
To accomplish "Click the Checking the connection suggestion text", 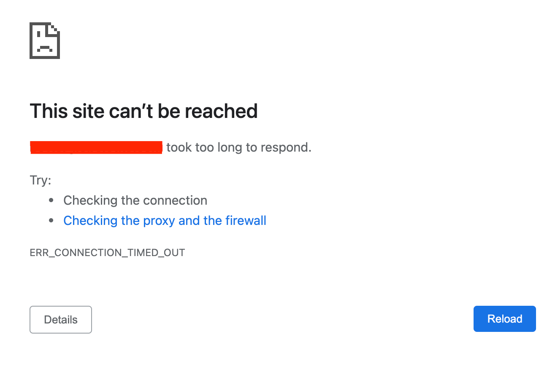I will pyautogui.click(x=135, y=200).
